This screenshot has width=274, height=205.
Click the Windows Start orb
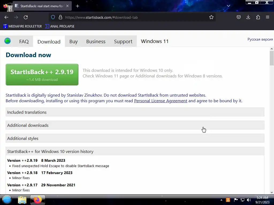pyautogui.click(x=7, y=200)
